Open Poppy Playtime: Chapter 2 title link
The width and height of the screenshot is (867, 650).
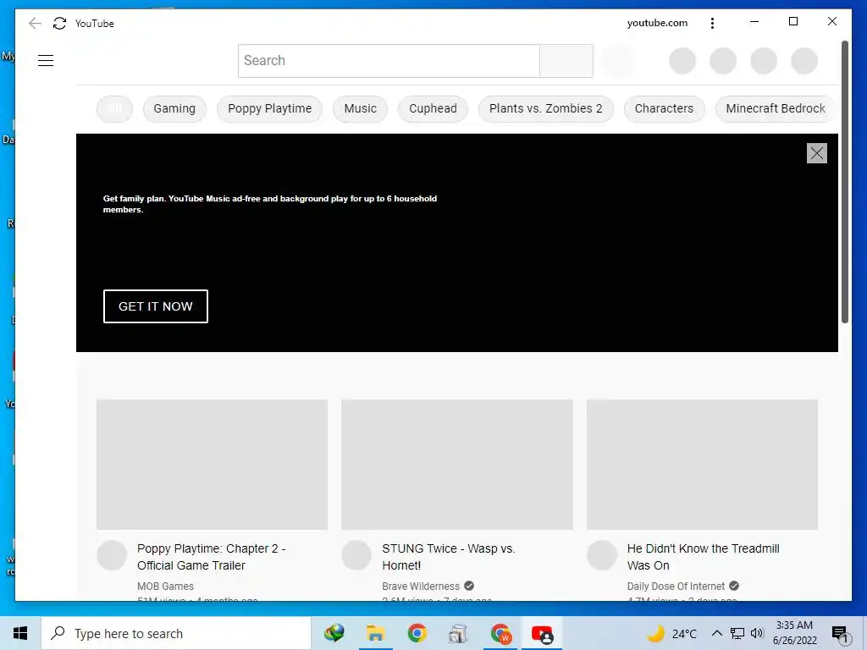(211, 557)
